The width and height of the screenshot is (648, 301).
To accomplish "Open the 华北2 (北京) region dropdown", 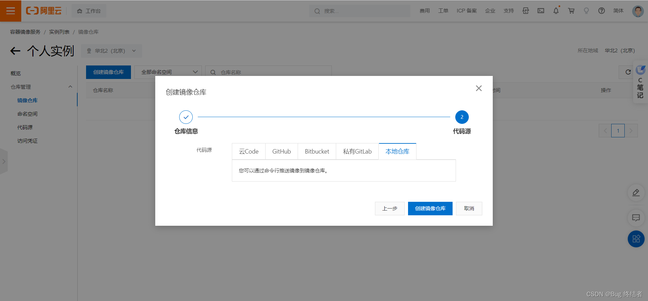I will click(x=111, y=51).
